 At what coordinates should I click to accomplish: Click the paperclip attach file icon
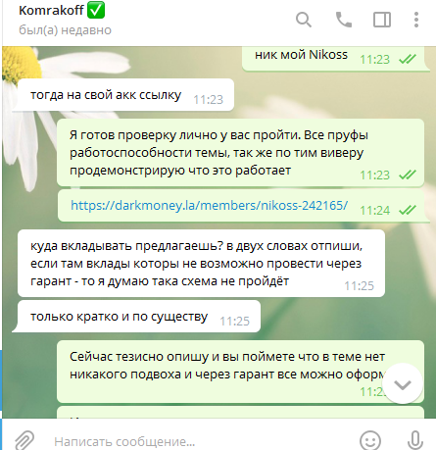coord(24,440)
